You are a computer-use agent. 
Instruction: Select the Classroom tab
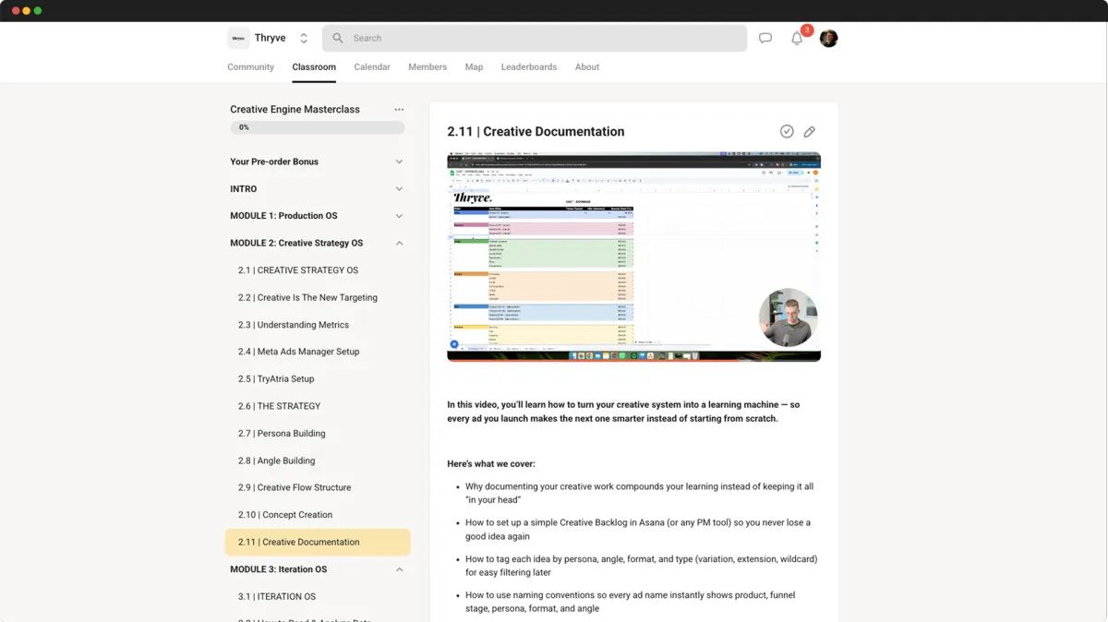tap(314, 67)
